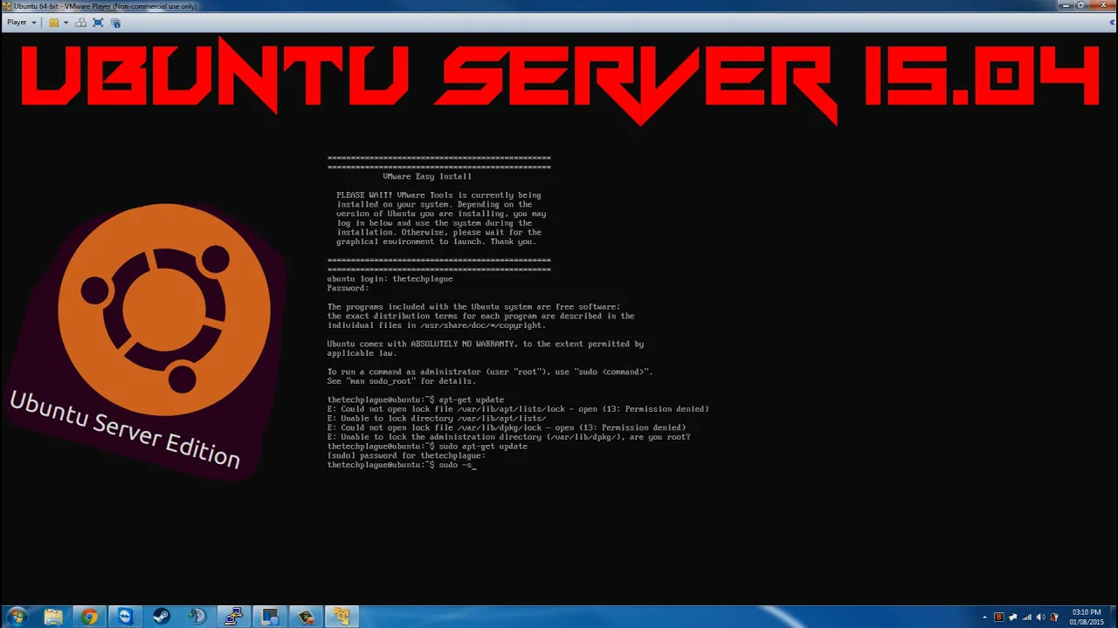Click the '/var/lib/dpkg/lock' error line
The height and width of the screenshot is (628, 1118).
(507, 427)
